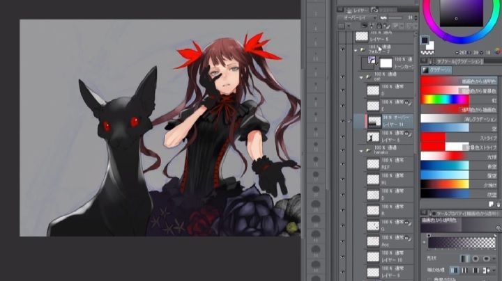Toggle visibility of the 'cat' folder

[342, 77]
